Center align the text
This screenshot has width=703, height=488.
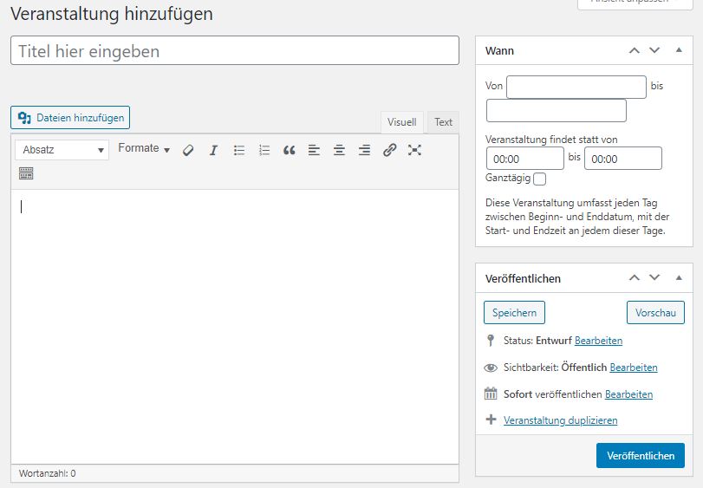pyautogui.click(x=339, y=150)
